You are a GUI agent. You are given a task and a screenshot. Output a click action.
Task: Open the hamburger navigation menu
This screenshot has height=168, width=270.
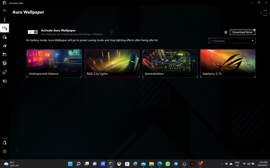[4, 10]
